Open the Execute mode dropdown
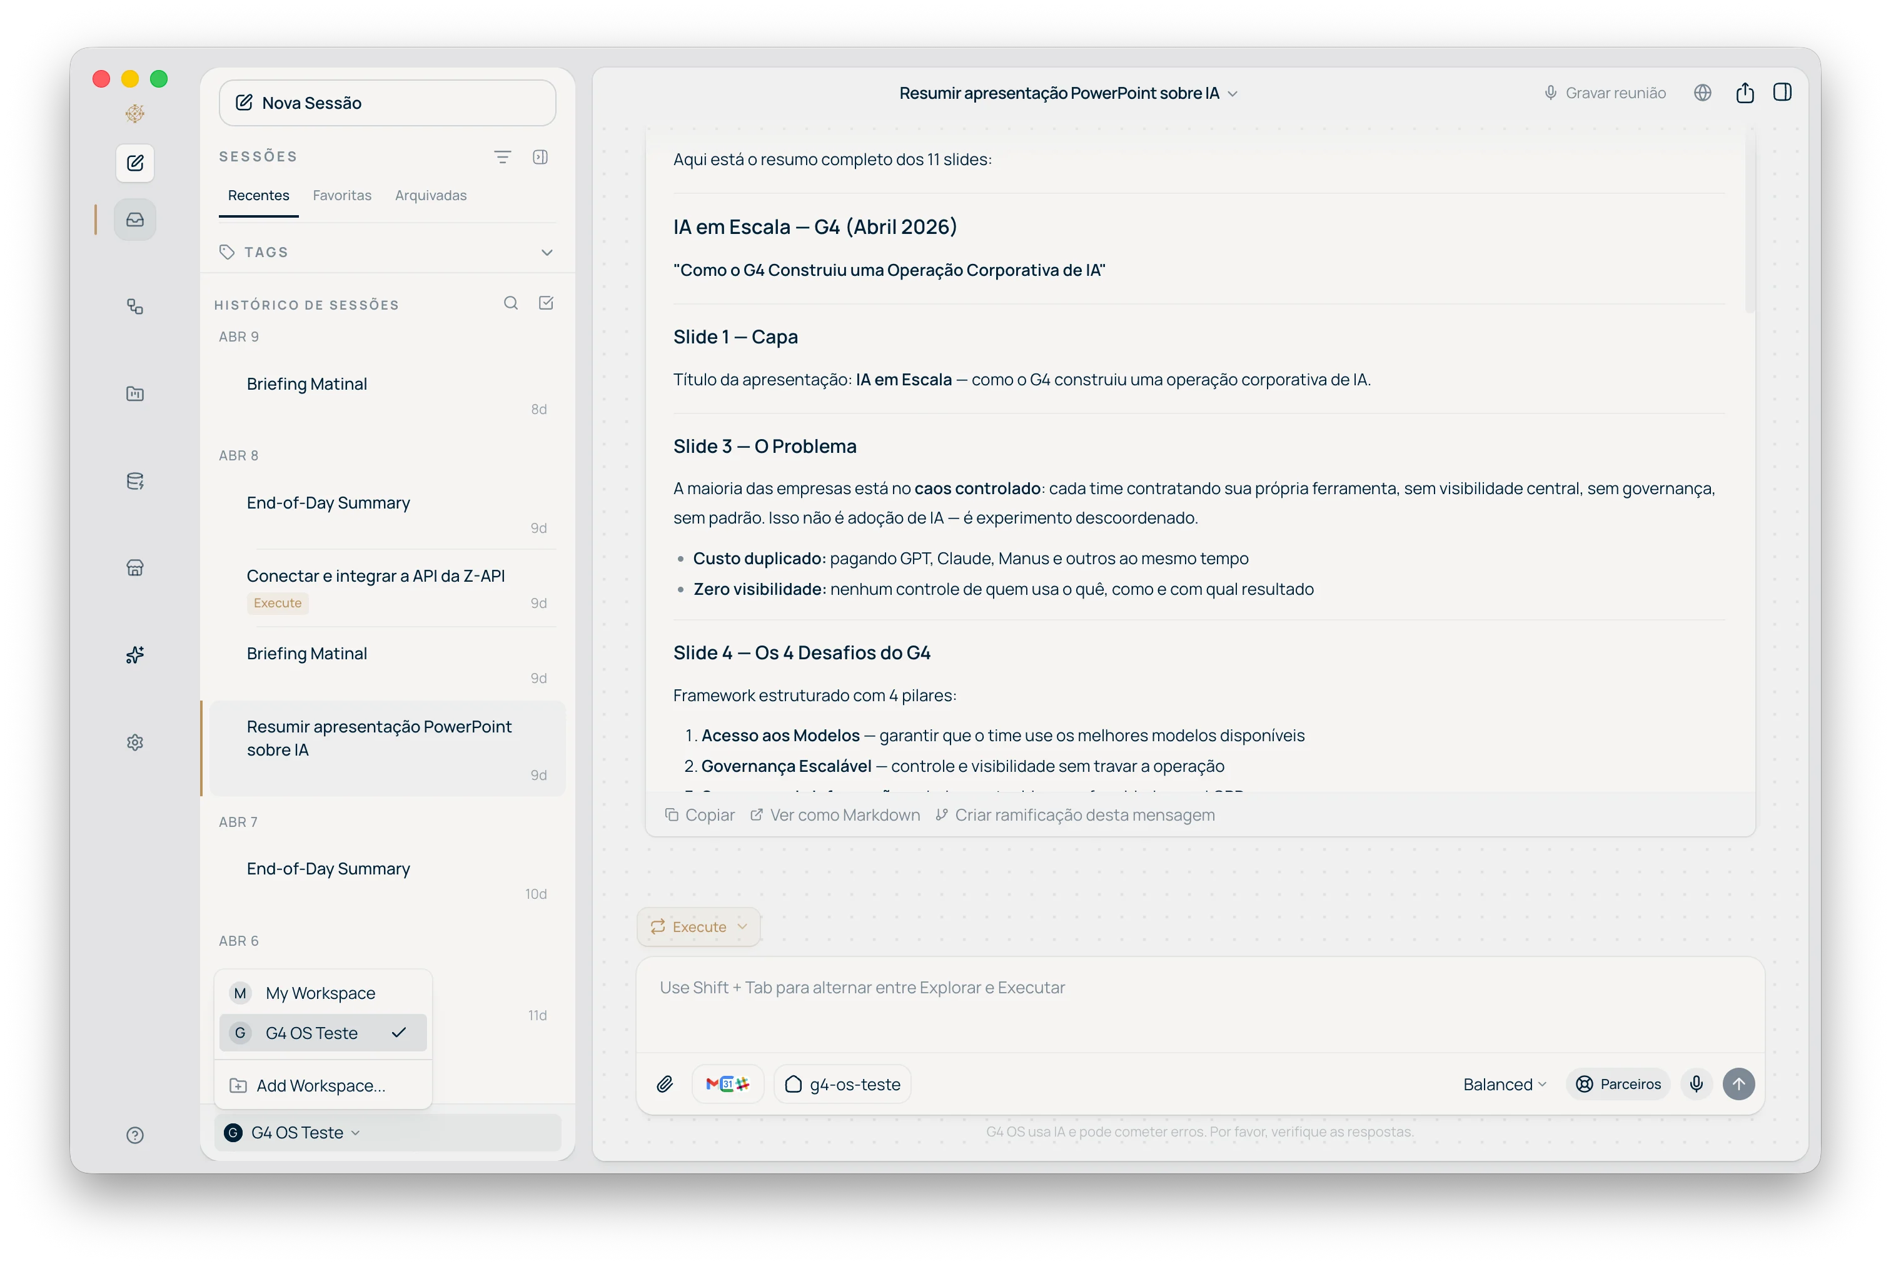This screenshot has height=1266, width=1891. pyautogui.click(x=699, y=926)
